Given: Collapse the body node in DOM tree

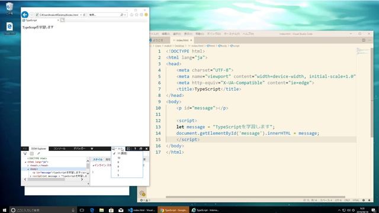Looking at the screenshot, I should pyautogui.click(x=28, y=169).
